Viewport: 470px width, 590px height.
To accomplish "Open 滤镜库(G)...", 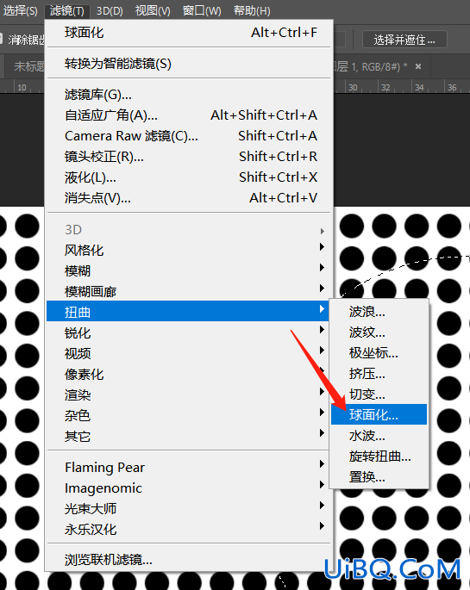I will pyautogui.click(x=188, y=95).
